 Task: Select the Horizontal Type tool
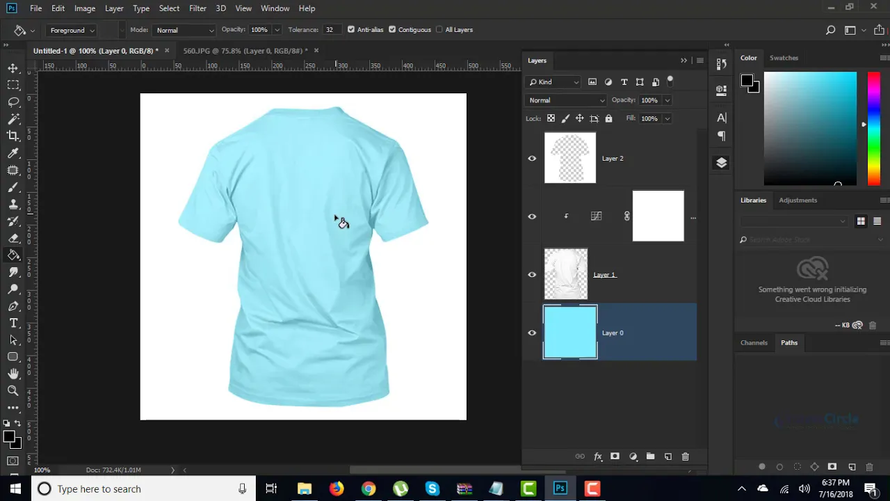[13, 323]
